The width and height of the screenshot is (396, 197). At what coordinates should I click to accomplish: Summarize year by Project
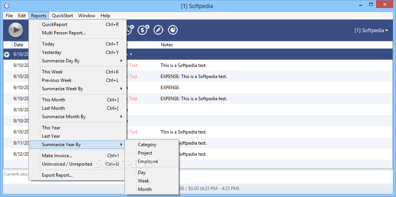tap(152, 153)
